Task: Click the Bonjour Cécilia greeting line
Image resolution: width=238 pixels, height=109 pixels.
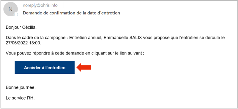Action: pos(21,27)
